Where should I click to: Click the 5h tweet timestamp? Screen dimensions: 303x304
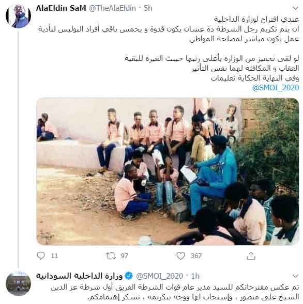coord(148,8)
